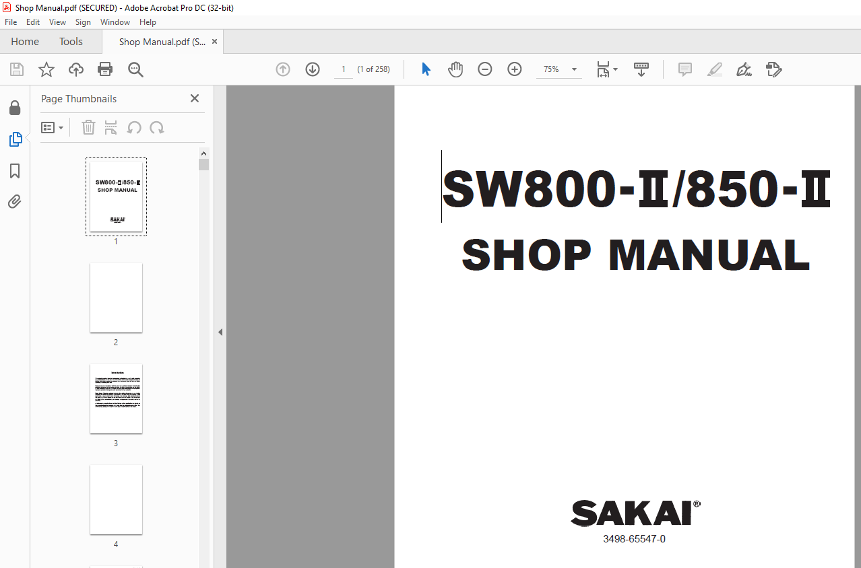The height and width of the screenshot is (568, 861).
Task: Click the SHOP MANUAL heading text
Action: coord(635,255)
